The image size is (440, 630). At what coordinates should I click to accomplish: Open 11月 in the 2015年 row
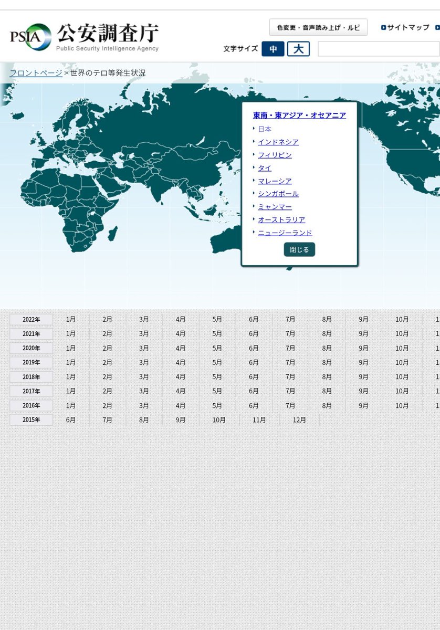tap(259, 420)
